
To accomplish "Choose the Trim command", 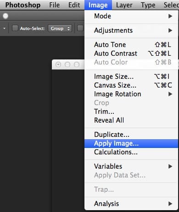I will tap(131, 112).
